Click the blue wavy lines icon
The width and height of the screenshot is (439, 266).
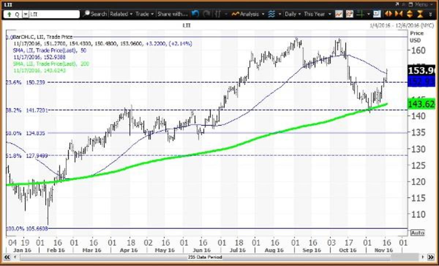coord(271,14)
